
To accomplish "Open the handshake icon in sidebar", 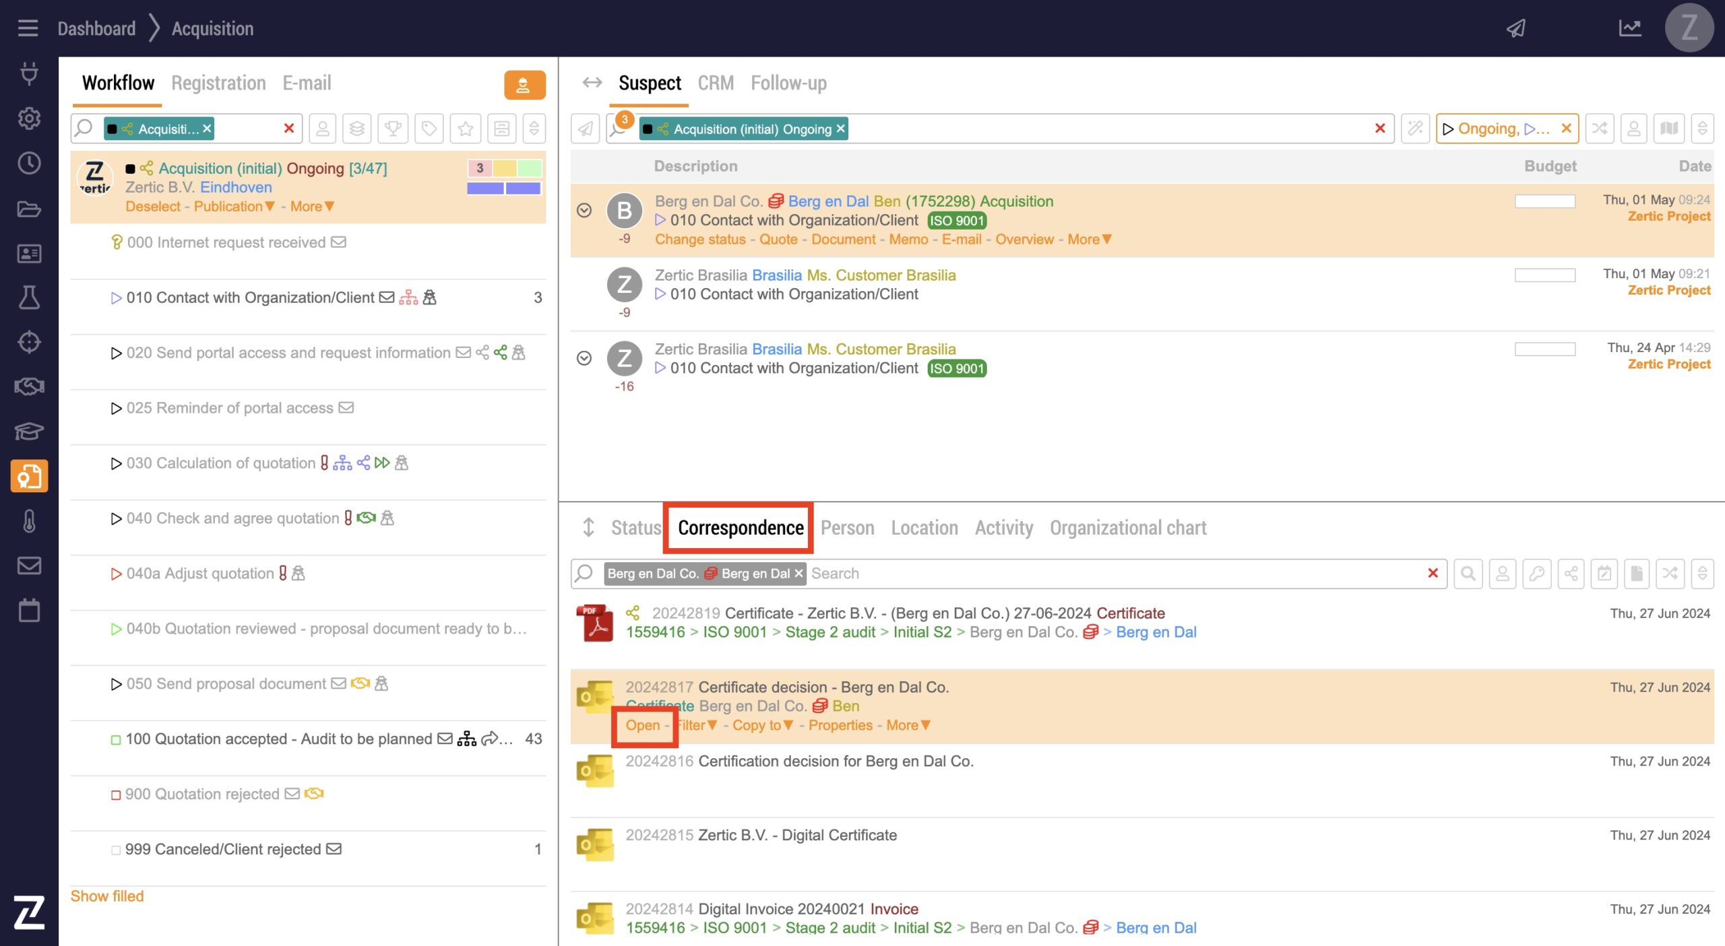I will click(29, 386).
